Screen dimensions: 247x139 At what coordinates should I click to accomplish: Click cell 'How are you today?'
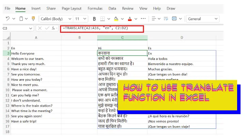click(x=36, y=79)
